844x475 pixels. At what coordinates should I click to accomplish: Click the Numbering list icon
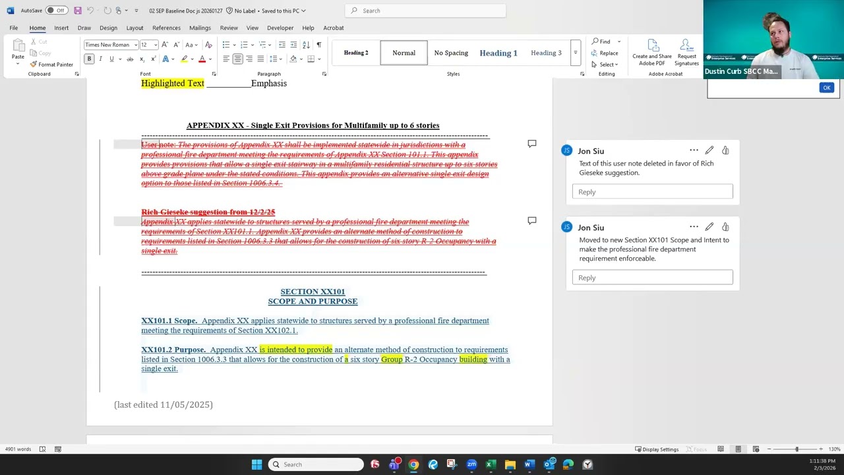click(x=243, y=45)
